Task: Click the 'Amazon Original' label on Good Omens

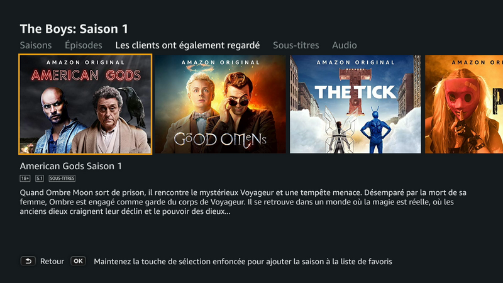Action: (221, 62)
